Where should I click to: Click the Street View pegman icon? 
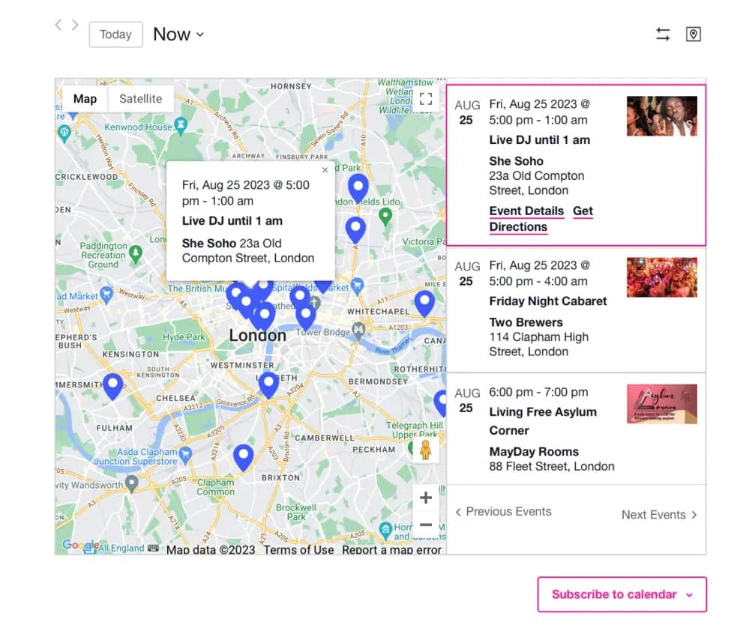click(425, 450)
